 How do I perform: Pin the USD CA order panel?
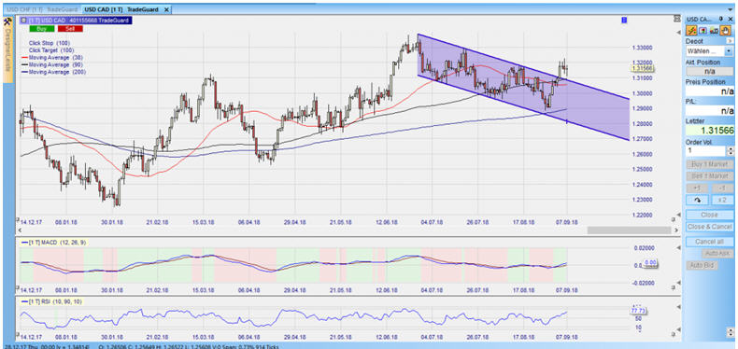pos(720,19)
